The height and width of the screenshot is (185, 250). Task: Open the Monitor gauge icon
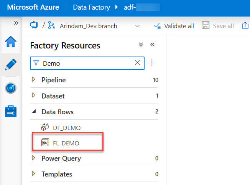[10, 88]
